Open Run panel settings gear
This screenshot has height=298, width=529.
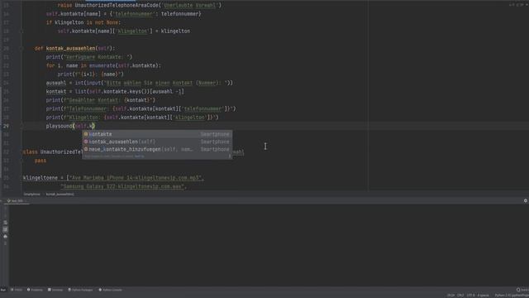[x=526, y=200]
